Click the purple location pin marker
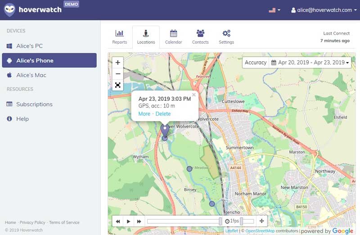This screenshot has height=235, width=360. [165, 130]
